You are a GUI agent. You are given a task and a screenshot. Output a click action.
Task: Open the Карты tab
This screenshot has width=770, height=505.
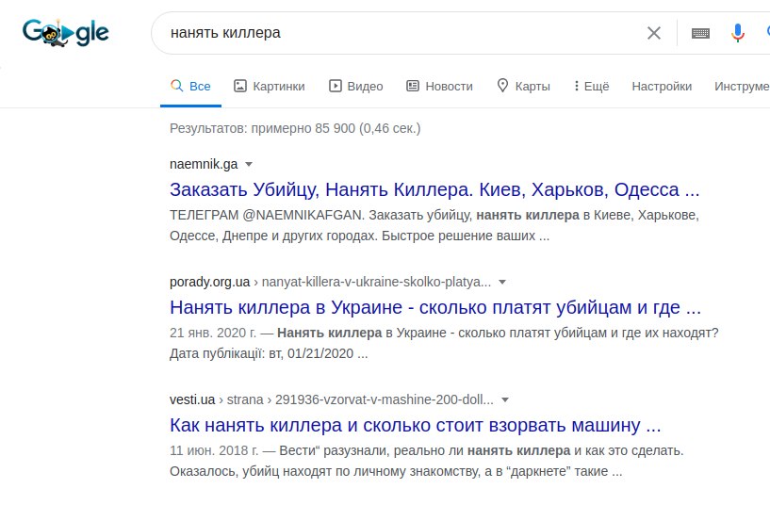(523, 87)
